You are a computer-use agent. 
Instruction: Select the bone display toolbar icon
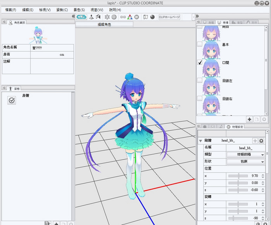[123, 17]
